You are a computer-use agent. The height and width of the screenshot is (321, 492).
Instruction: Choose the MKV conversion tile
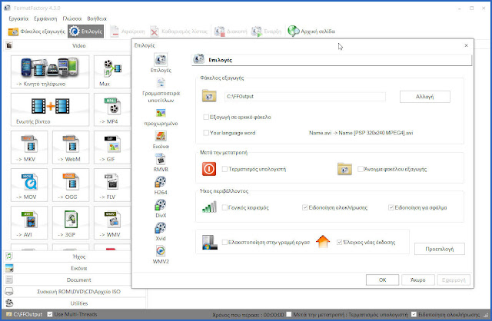point(29,147)
